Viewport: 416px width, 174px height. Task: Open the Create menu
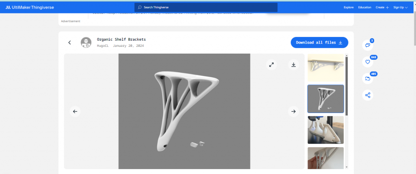click(382, 7)
